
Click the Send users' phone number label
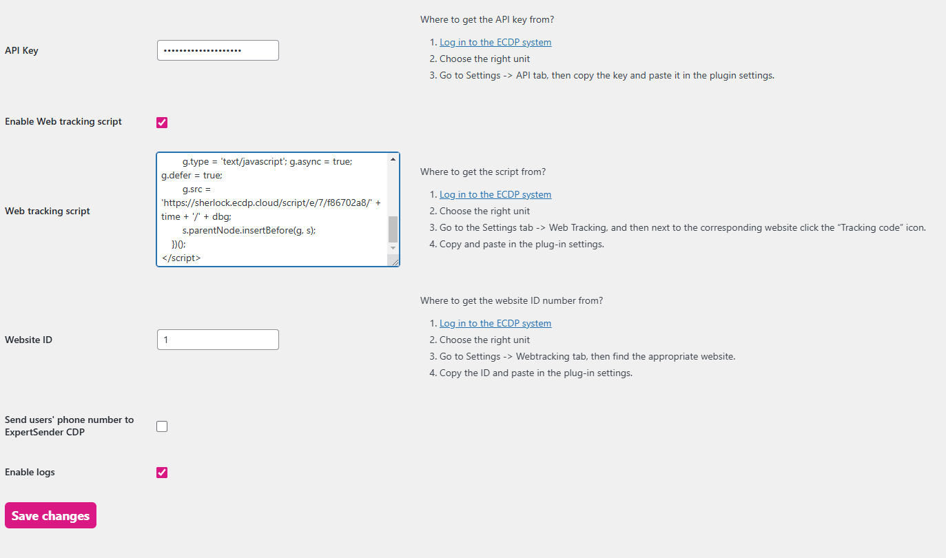click(69, 425)
